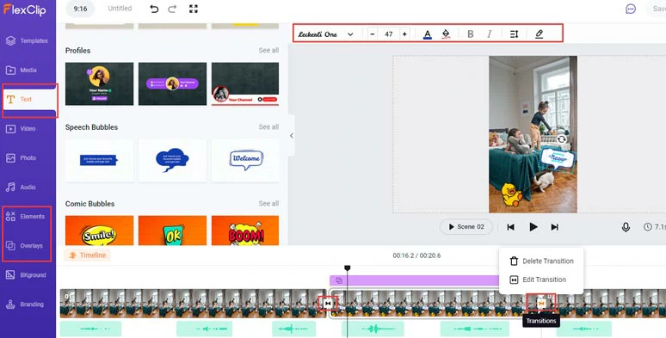Open the Overlays sidebar panel
Image resolution: width=666 pixels, height=338 pixels.
pyautogui.click(x=25, y=246)
